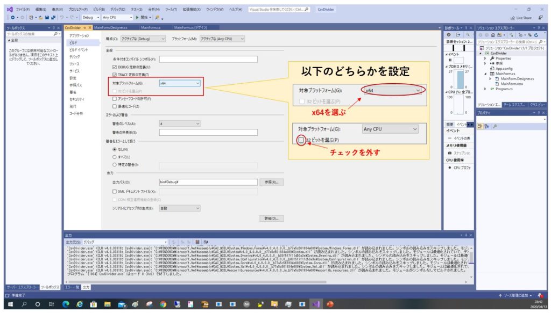
Task: Click the Windows taskbar search icon
Action: (x=24, y=304)
